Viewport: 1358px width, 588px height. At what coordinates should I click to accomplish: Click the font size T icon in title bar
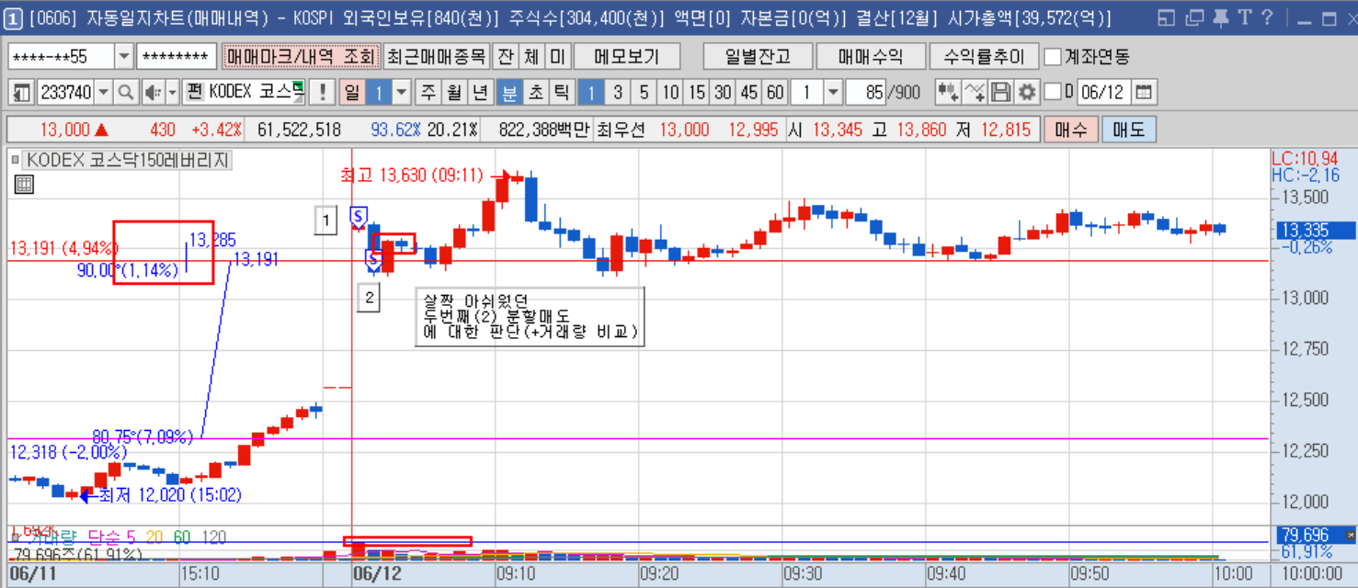pyautogui.click(x=1244, y=17)
